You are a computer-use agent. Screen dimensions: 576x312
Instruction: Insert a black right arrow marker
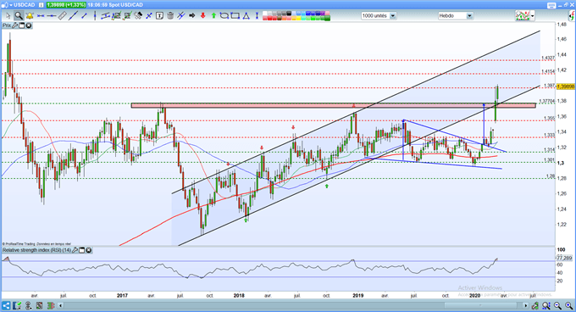click(x=192, y=16)
